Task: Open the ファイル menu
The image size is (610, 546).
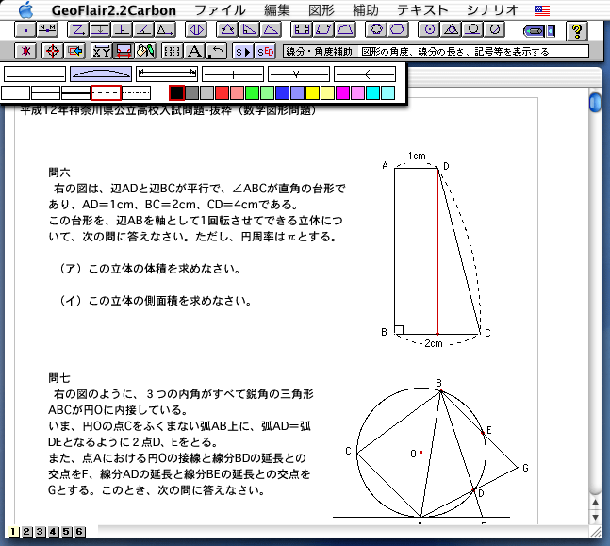Action: [220, 10]
